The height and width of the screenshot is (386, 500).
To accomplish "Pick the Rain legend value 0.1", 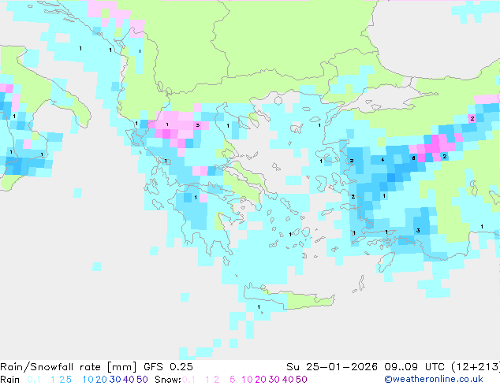I will click(34, 380).
